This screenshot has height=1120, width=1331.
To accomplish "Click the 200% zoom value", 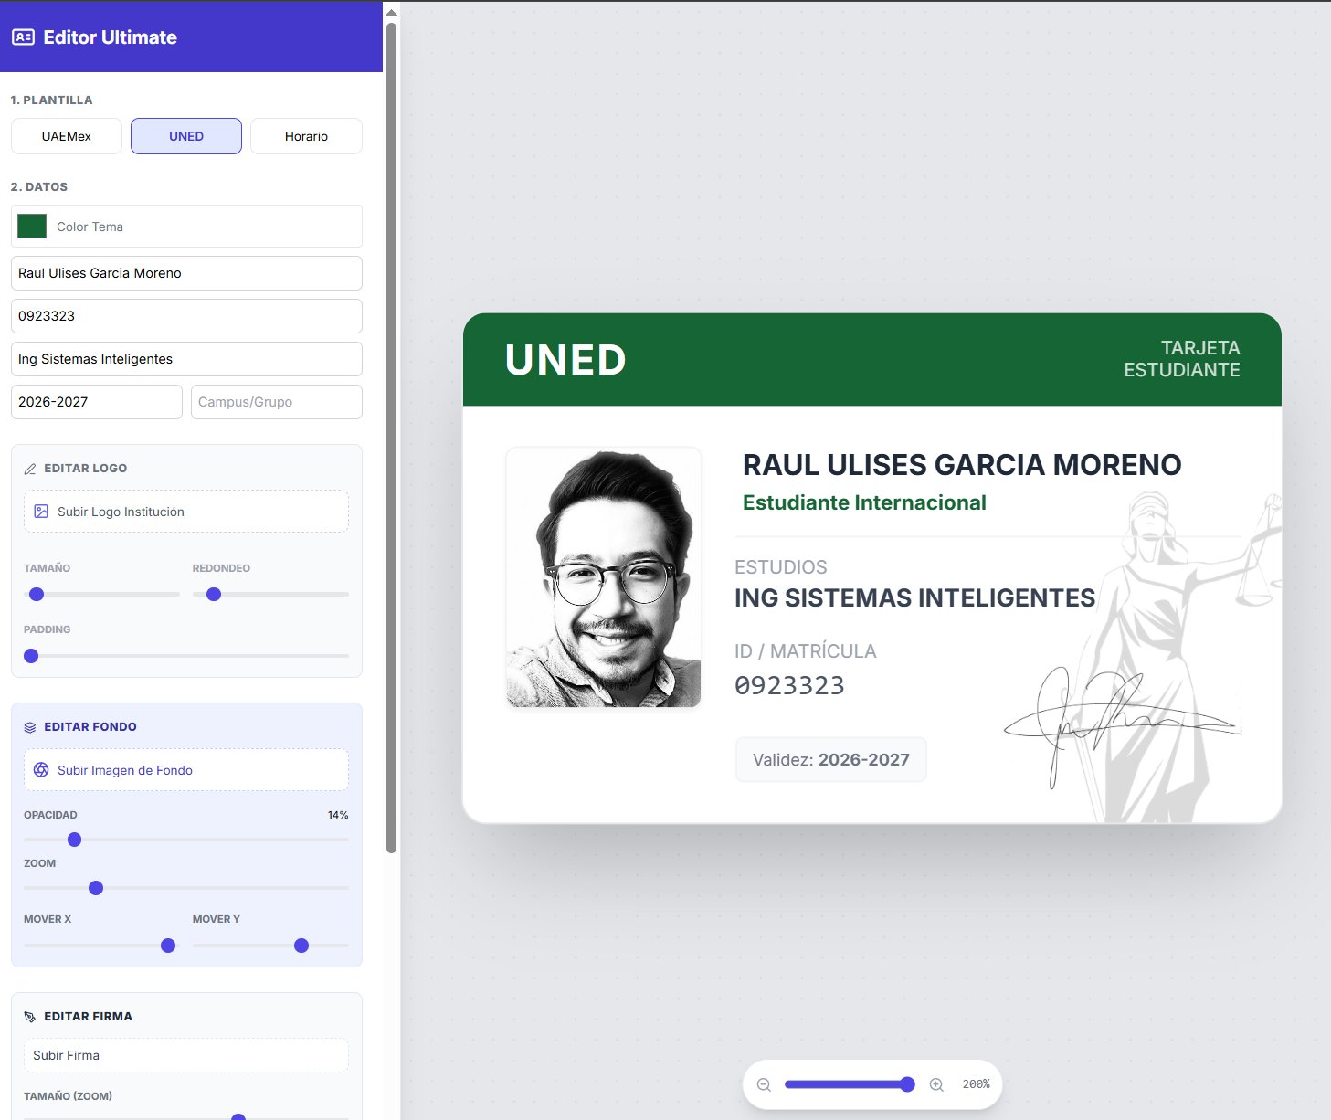I will pyautogui.click(x=976, y=1084).
